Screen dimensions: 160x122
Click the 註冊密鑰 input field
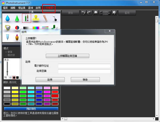tap(84, 71)
